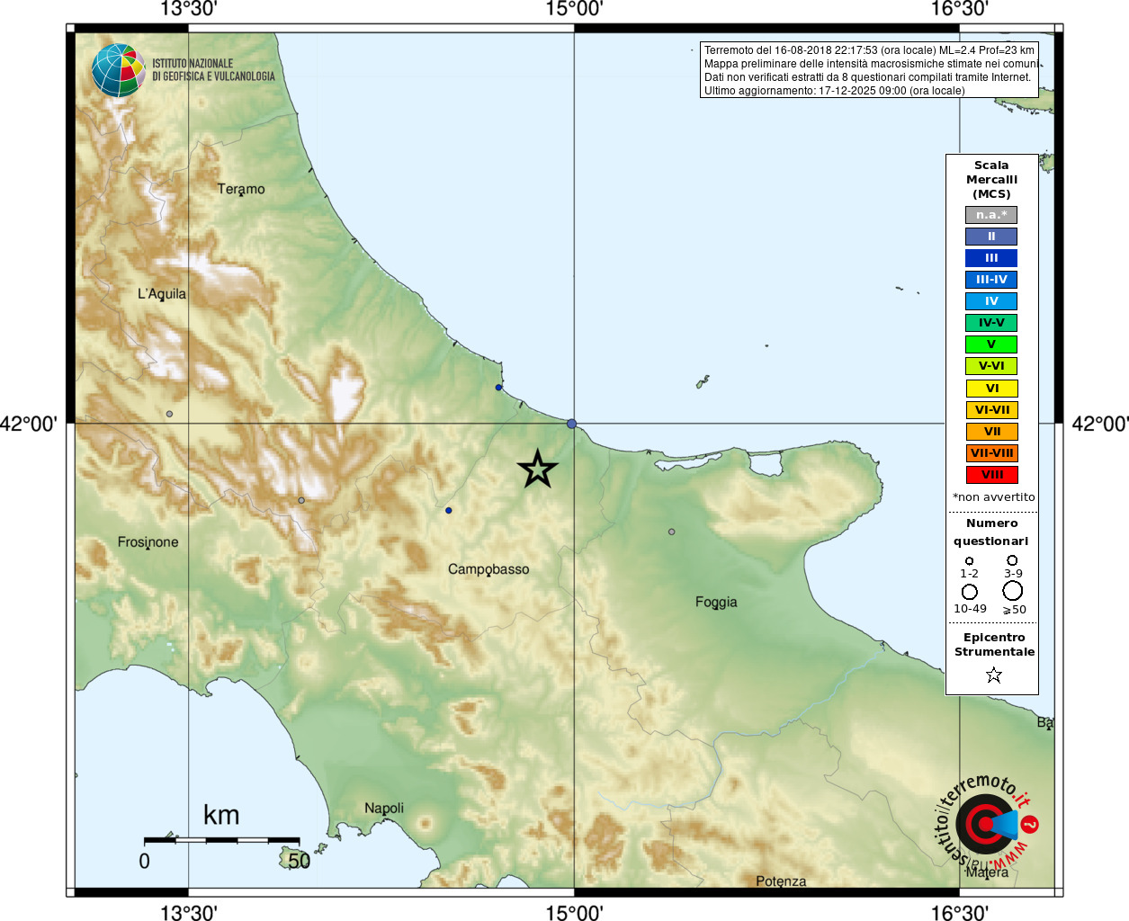Click the hai sentito il terremoto logo
The width and height of the screenshot is (1129, 921).
click(986, 823)
